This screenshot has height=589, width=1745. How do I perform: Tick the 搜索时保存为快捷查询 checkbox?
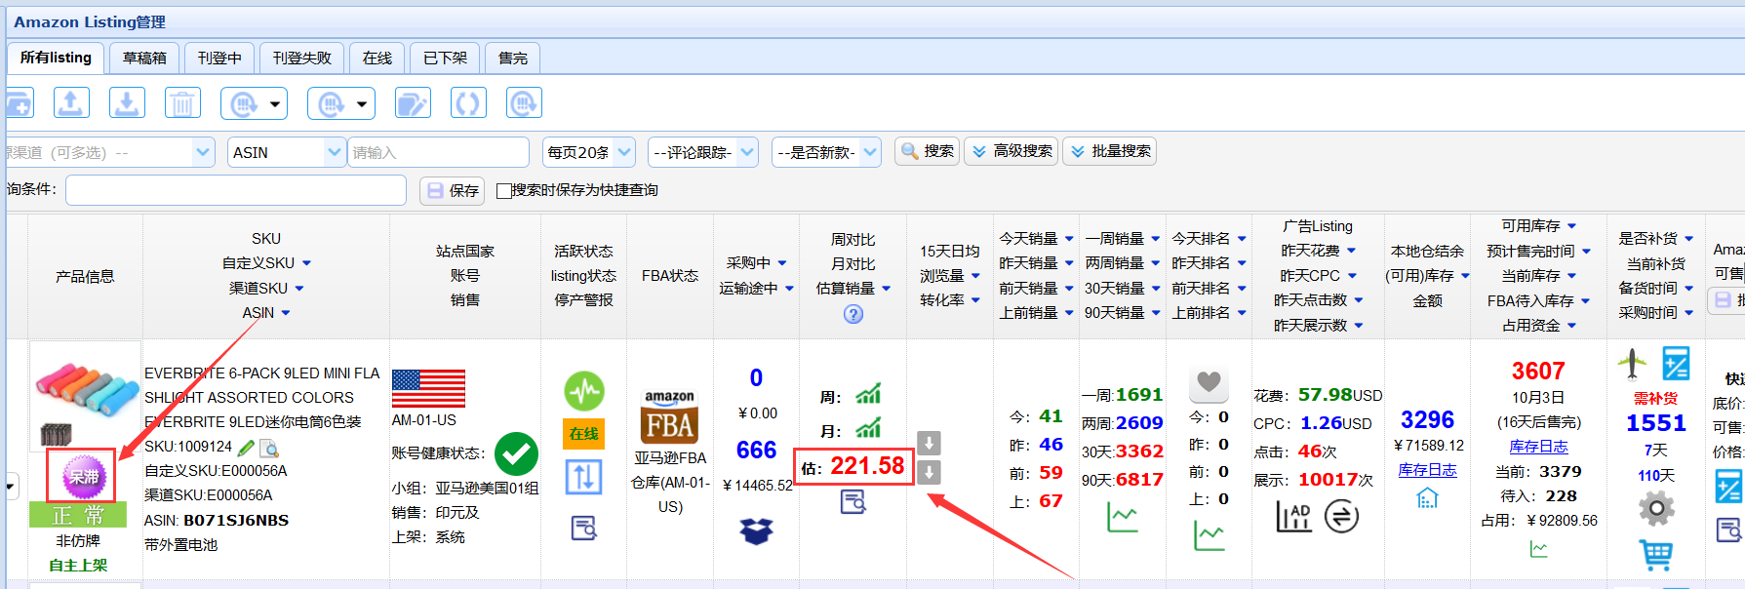(503, 191)
